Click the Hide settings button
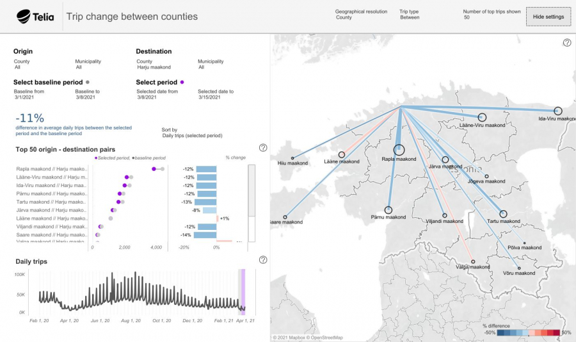The height and width of the screenshot is (342, 576). [548, 17]
